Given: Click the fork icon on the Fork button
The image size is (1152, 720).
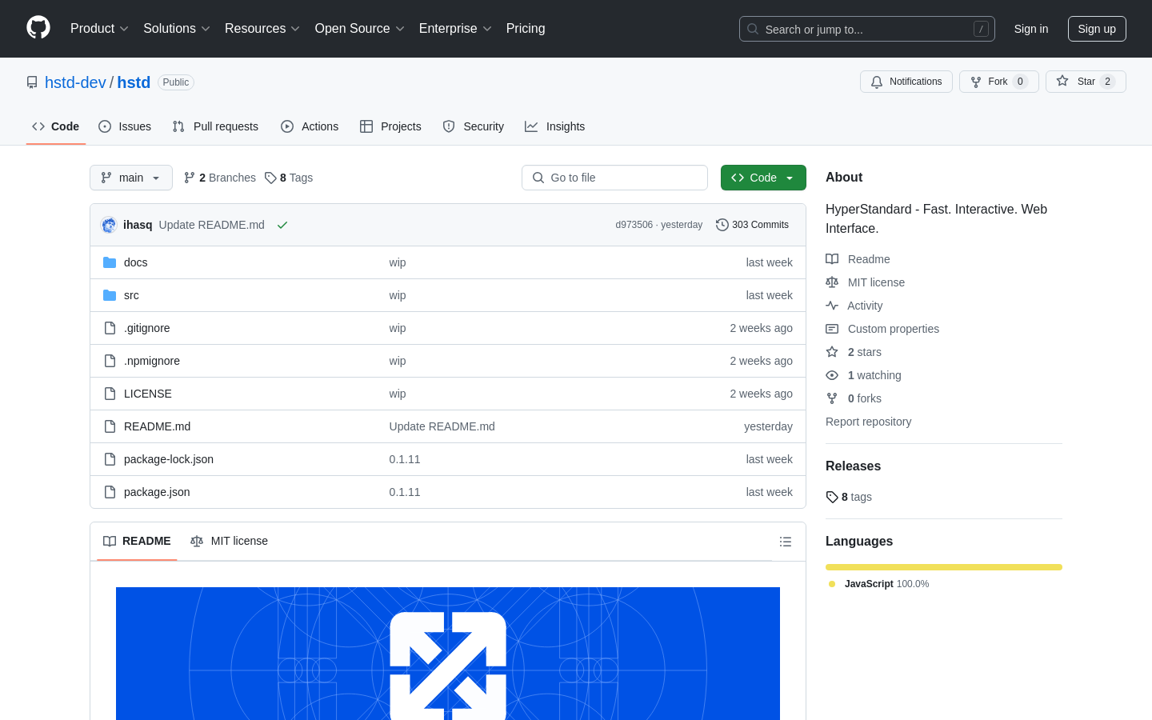Looking at the screenshot, I should click(x=976, y=82).
